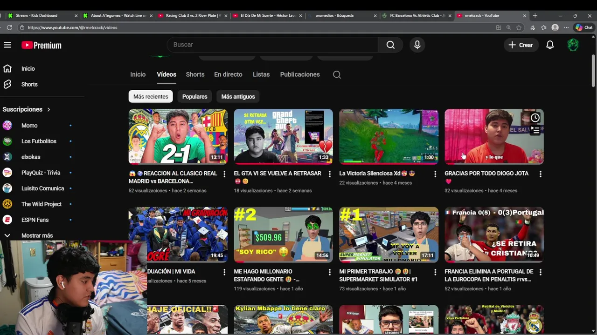The width and height of the screenshot is (597, 335).
Task: Play the ME HAGO MILLONARIO #2 thumbnail
Action: pos(284,234)
